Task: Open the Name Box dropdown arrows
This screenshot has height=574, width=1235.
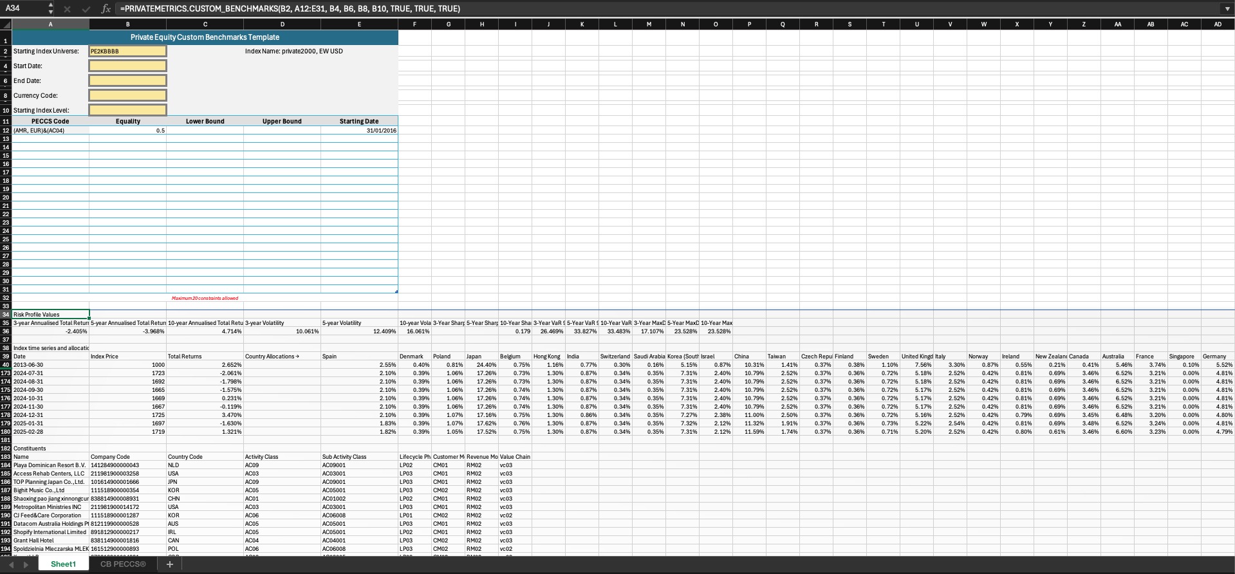Action: [51, 9]
